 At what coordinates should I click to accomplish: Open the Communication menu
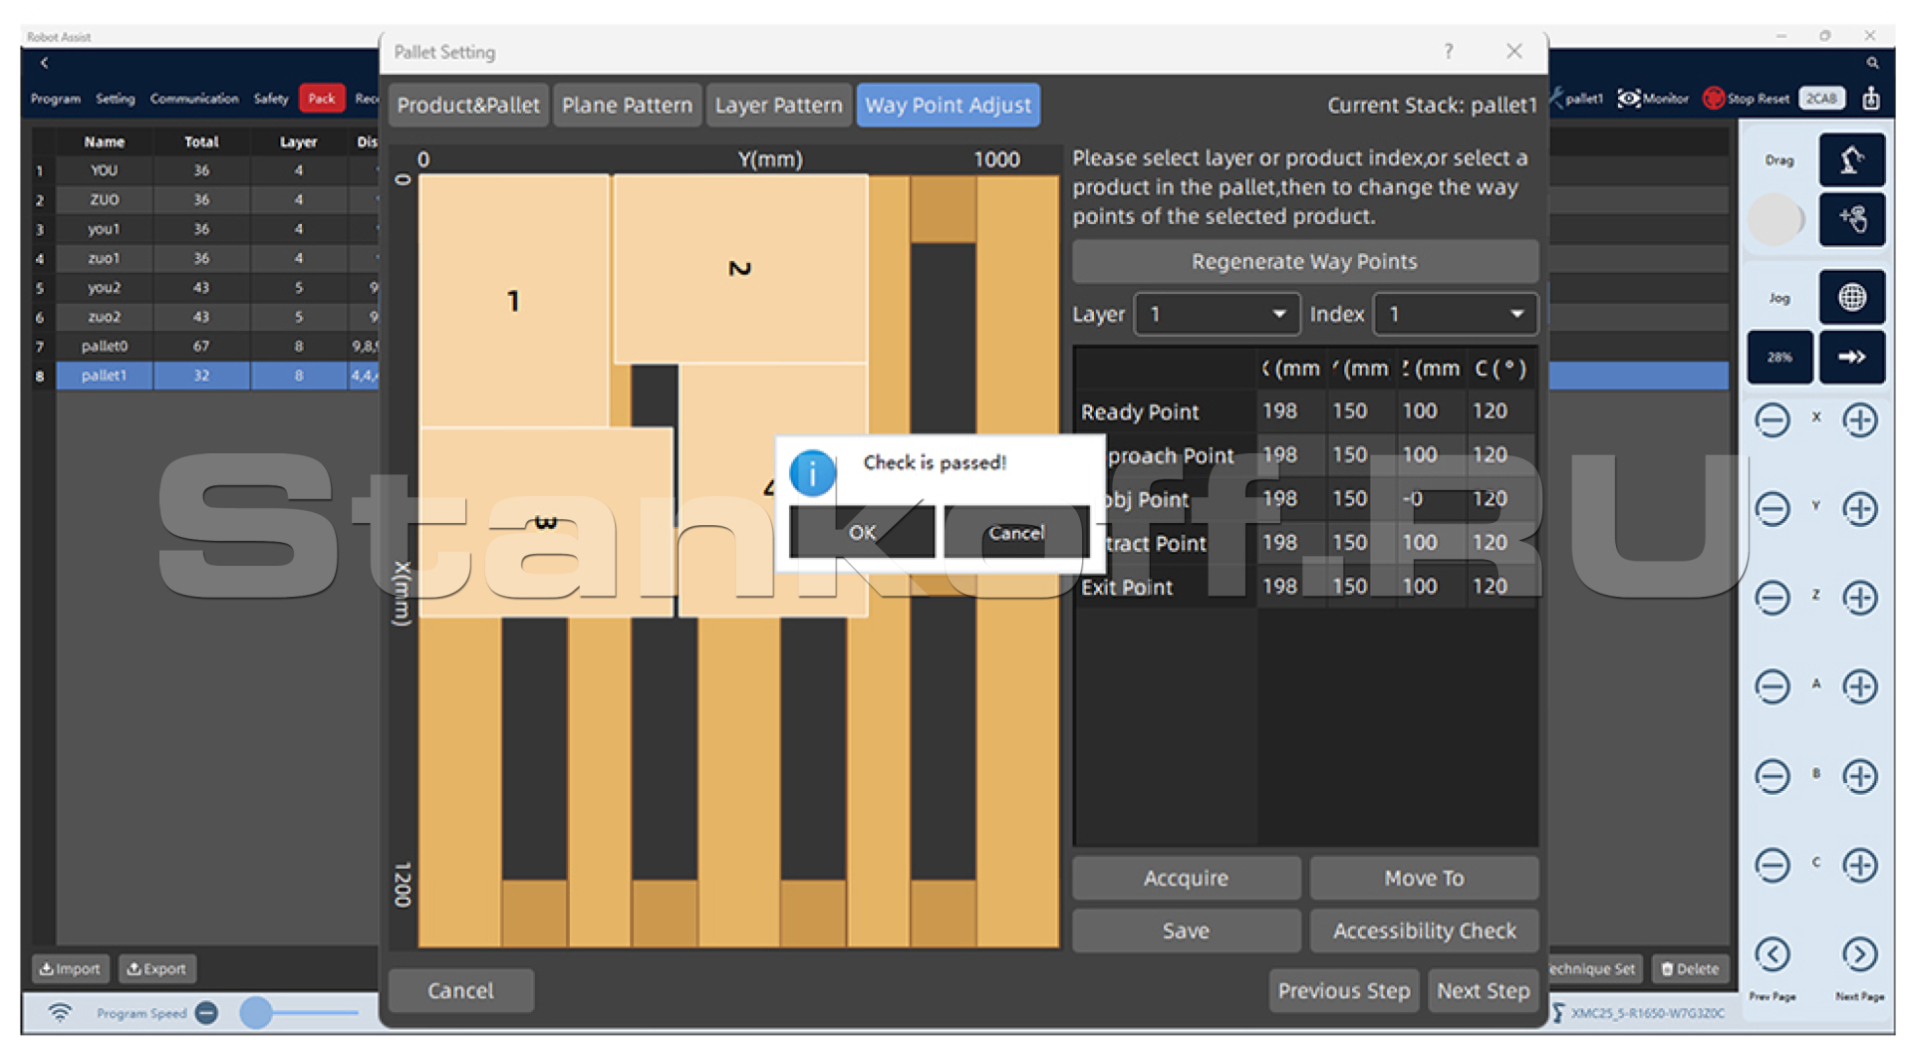(x=194, y=99)
